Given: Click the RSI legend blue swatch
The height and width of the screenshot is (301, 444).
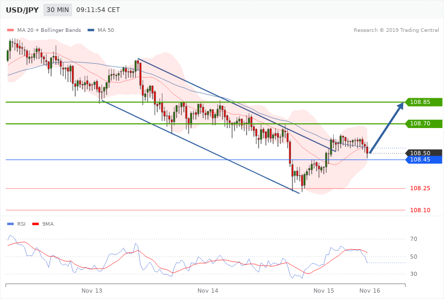Looking at the screenshot, I should coord(10,224).
